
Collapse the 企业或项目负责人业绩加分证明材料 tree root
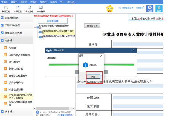35,28
